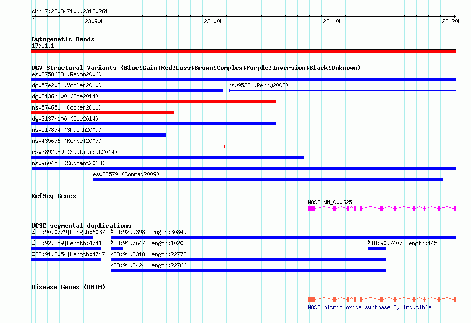The height and width of the screenshot is (323, 471).
Task: Open variant label nsv517874 (Shaikh2009)
Action: (x=67, y=130)
